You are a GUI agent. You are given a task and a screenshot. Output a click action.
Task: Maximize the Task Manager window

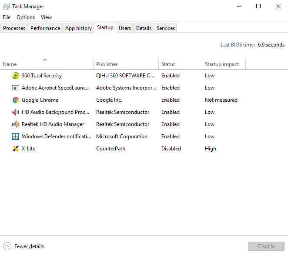pyautogui.click(x=258, y=6)
